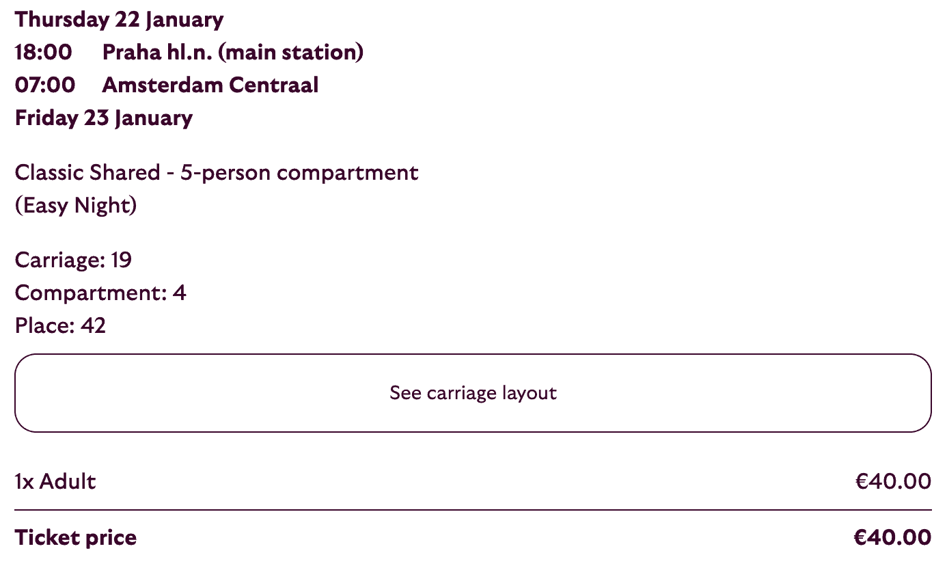The width and height of the screenshot is (947, 566).
Task: Click the 1x Adult passenger label
Action: 55,481
